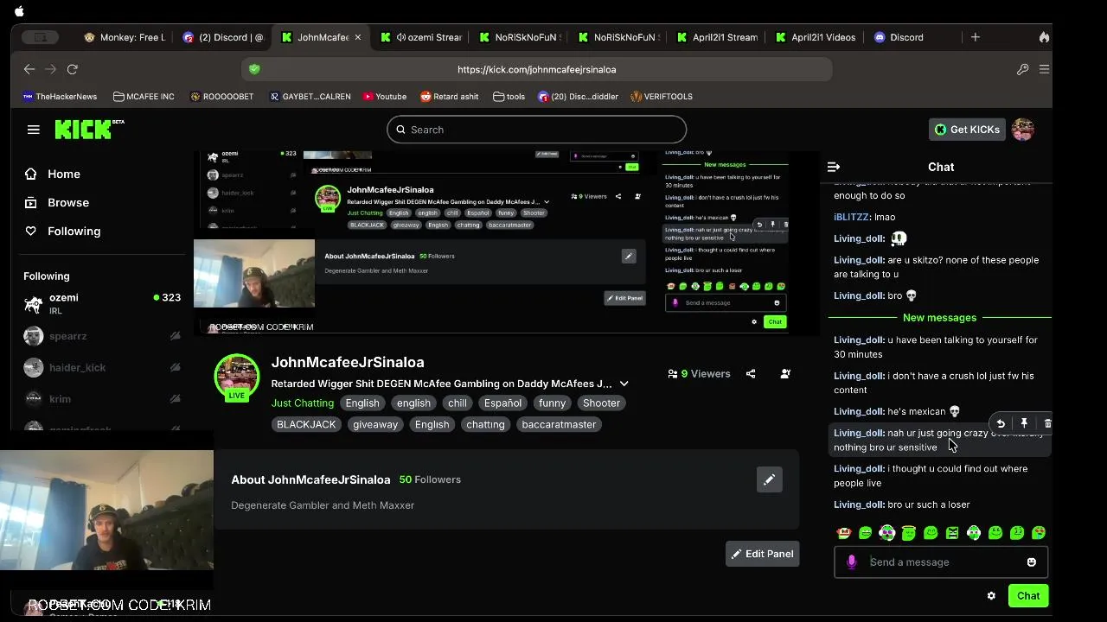This screenshot has width=1107, height=622.
Task: Open the Apple menu
Action: coord(19,11)
